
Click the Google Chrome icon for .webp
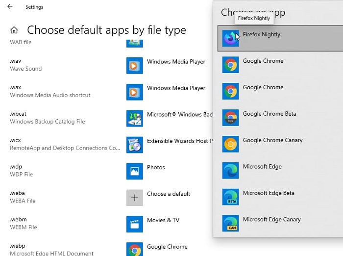134,249
